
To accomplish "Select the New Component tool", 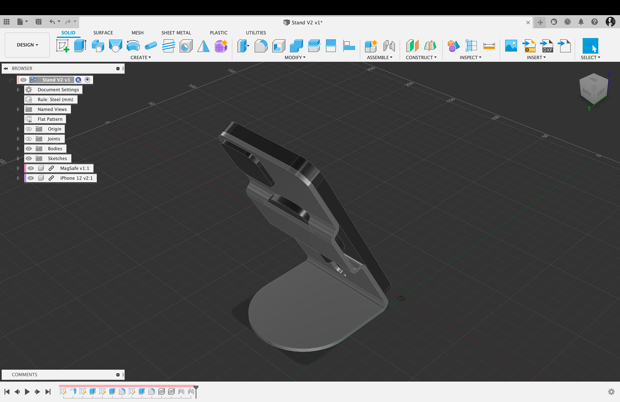I will click(371, 46).
